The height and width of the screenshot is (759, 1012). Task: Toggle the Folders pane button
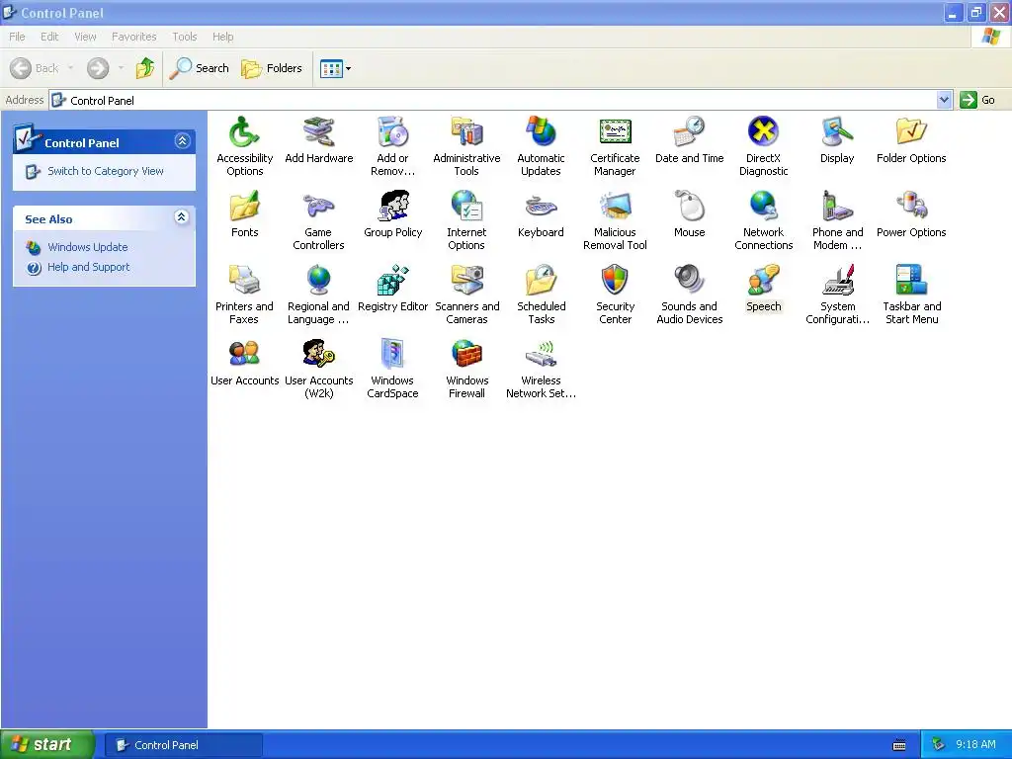click(272, 68)
